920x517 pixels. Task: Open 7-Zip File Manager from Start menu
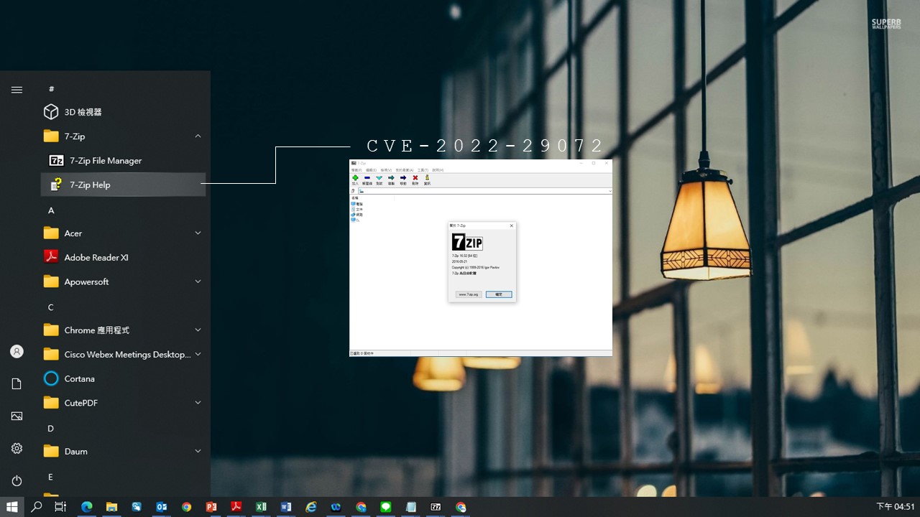coord(124,160)
